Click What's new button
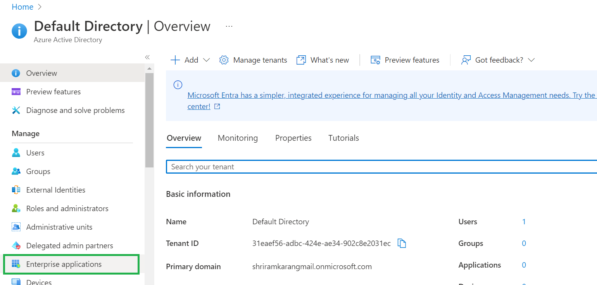The image size is (597, 285). tap(323, 60)
